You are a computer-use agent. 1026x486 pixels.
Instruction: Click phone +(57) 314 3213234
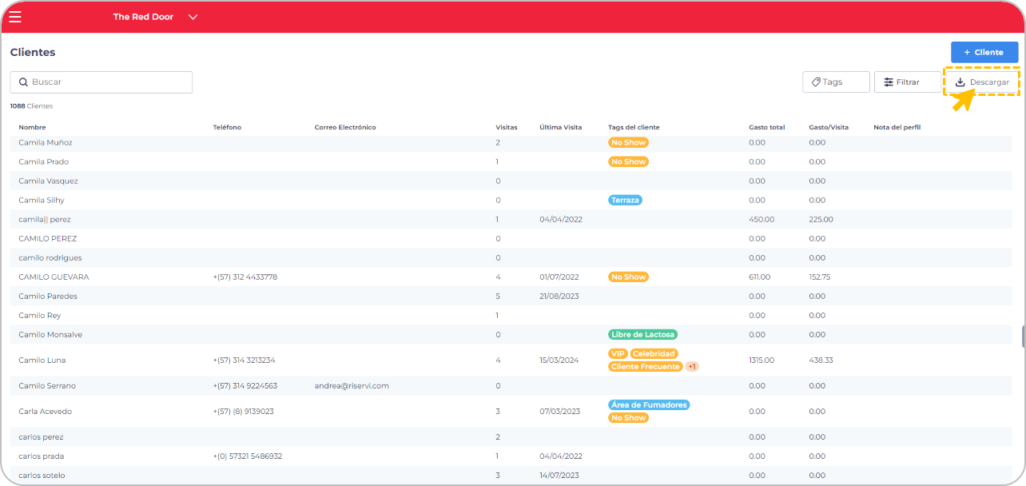click(244, 360)
